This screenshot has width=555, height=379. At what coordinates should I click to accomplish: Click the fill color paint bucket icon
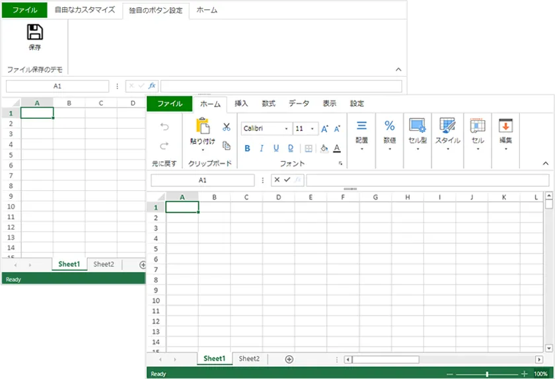pyautogui.click(x=324, y=149)
